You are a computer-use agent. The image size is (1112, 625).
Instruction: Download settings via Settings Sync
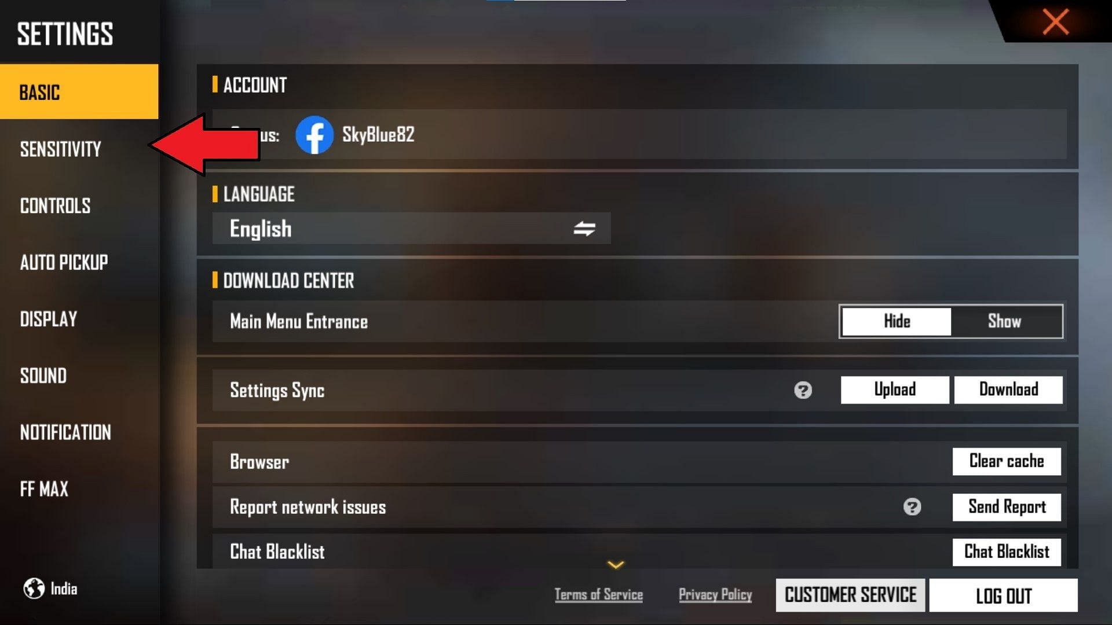click(x=1008, y=389)
